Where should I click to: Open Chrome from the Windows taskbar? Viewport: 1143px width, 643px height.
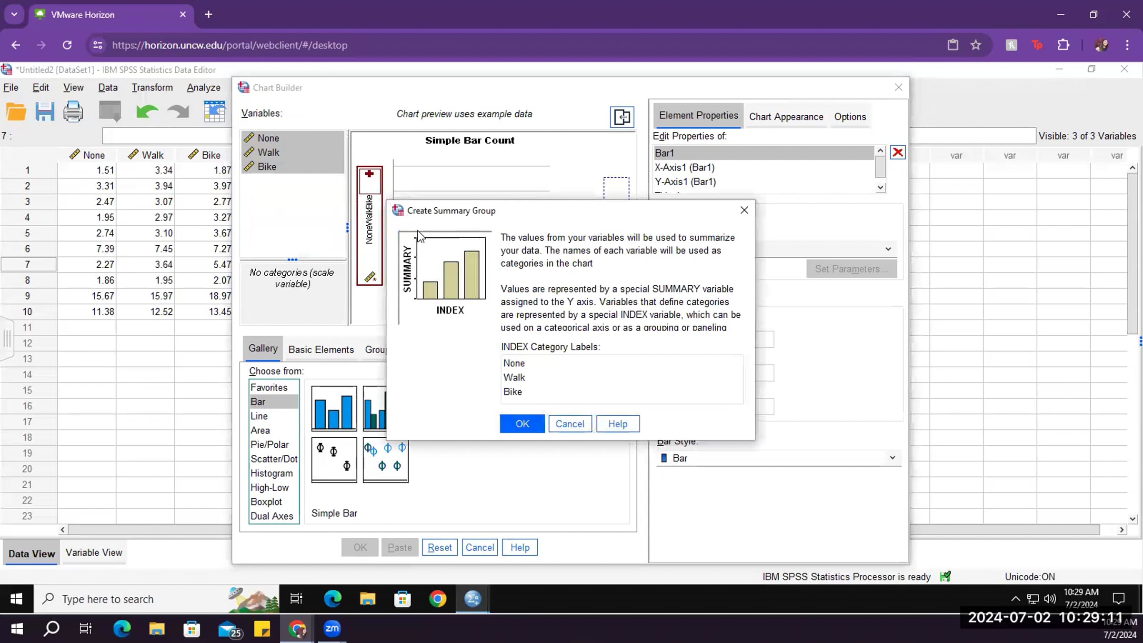point(438,599)
